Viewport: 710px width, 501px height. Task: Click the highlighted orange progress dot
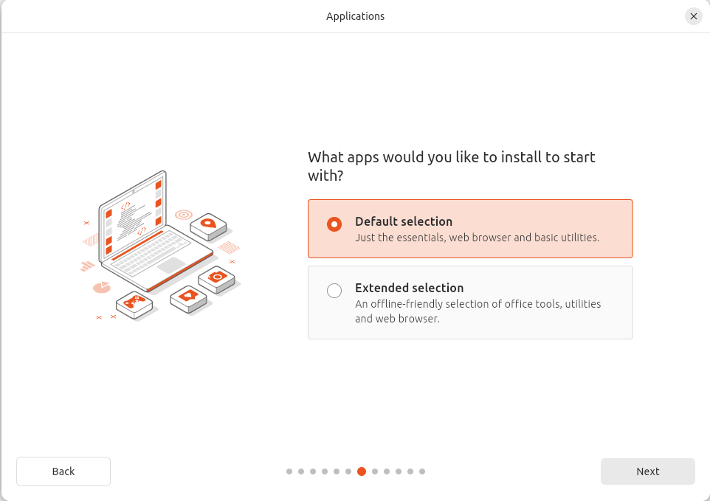(x=361, y=471)
